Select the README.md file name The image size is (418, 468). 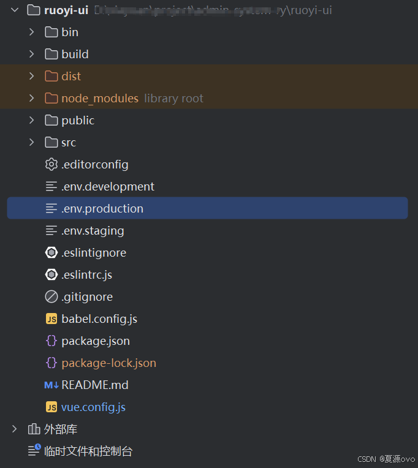95,385
